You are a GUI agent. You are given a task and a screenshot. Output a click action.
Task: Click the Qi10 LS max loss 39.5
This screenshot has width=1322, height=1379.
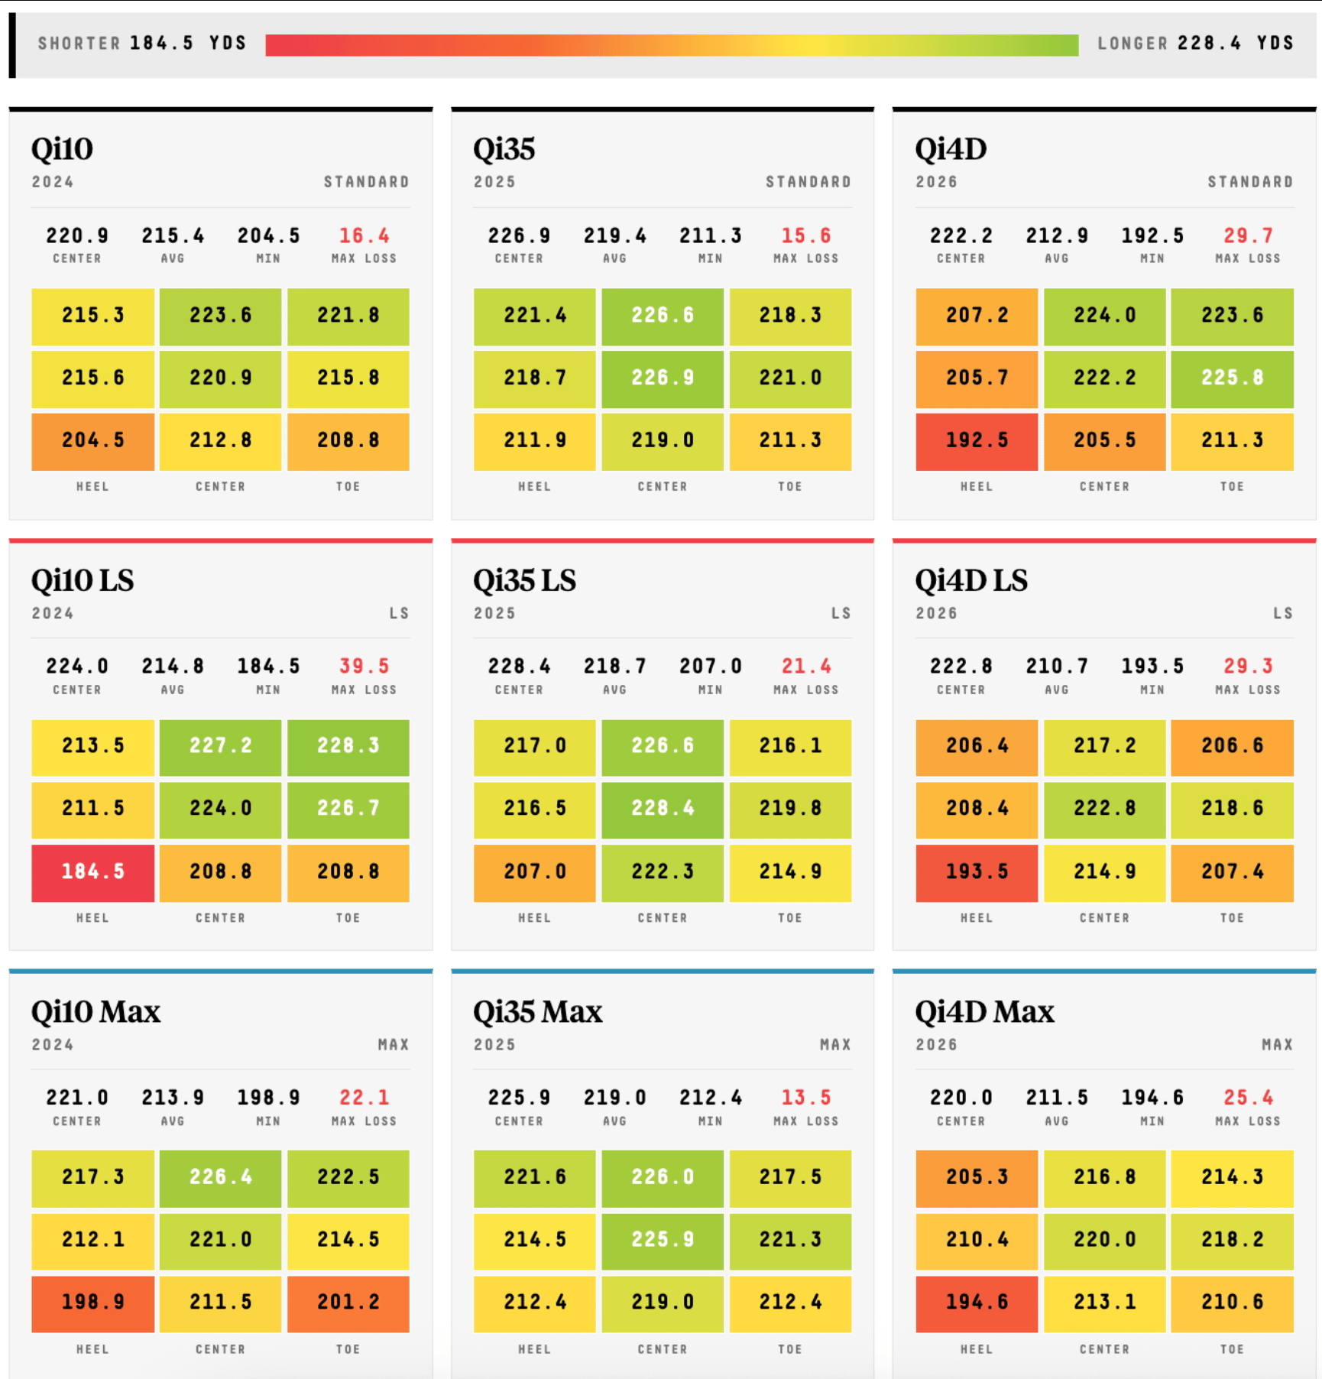pyautogui.click(x=365, y=667)
